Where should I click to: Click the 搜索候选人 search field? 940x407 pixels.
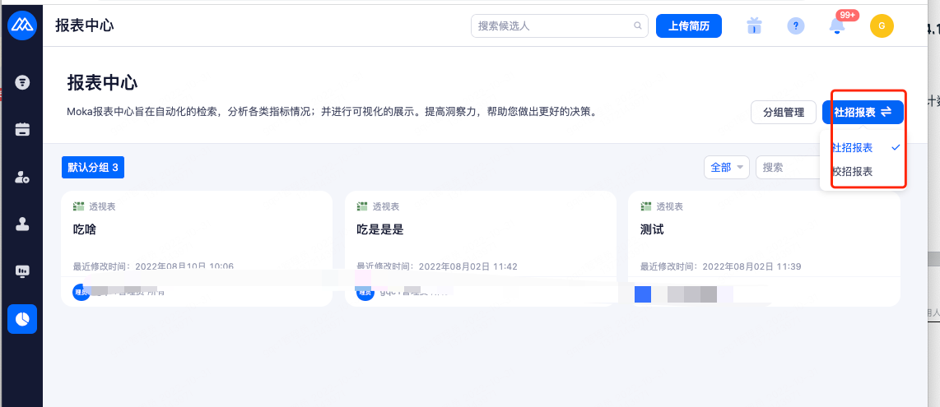(x=554, y=26)
